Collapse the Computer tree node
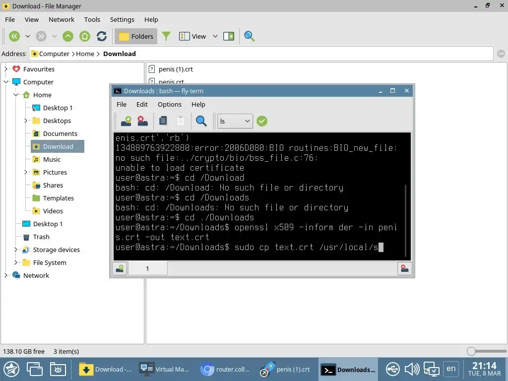Viewport: 508px width, 381px height. tap(5, 82)
